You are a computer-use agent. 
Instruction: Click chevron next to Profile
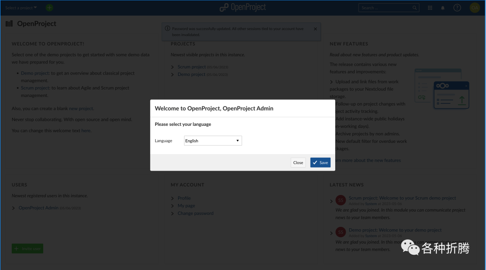[x=173, y=198]
